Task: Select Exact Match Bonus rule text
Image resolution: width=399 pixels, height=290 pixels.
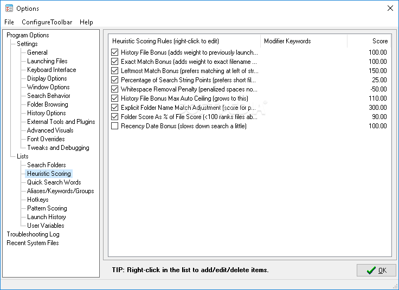Action: click(x=189, y=62)
